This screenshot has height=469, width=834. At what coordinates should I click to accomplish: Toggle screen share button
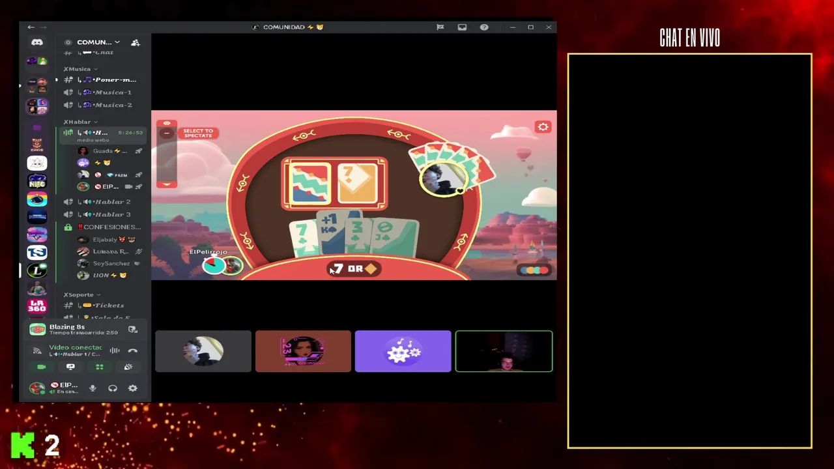pos(70,367)
